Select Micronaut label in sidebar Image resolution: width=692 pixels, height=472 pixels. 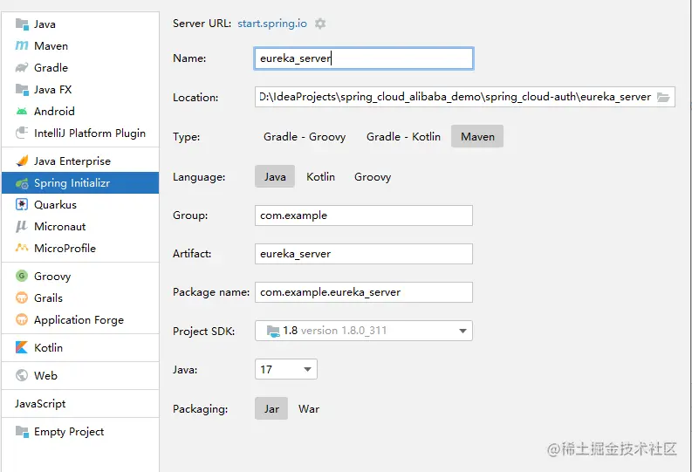point(60,226)
